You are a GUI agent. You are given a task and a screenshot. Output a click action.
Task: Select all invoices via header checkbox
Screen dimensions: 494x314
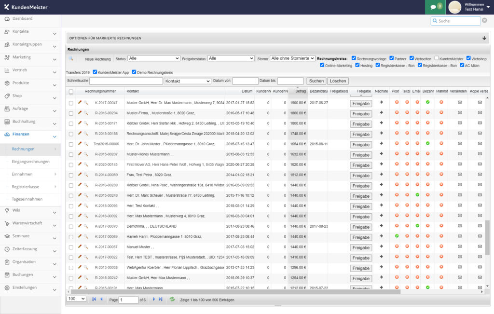[71, 92]
